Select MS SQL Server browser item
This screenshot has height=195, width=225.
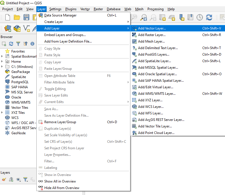[22, 92]
